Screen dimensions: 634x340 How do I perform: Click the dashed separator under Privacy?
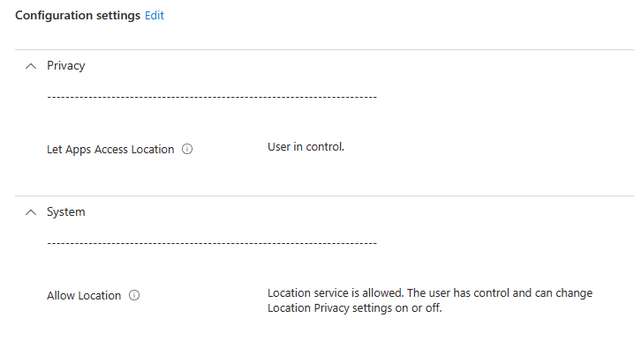point(212,97)
